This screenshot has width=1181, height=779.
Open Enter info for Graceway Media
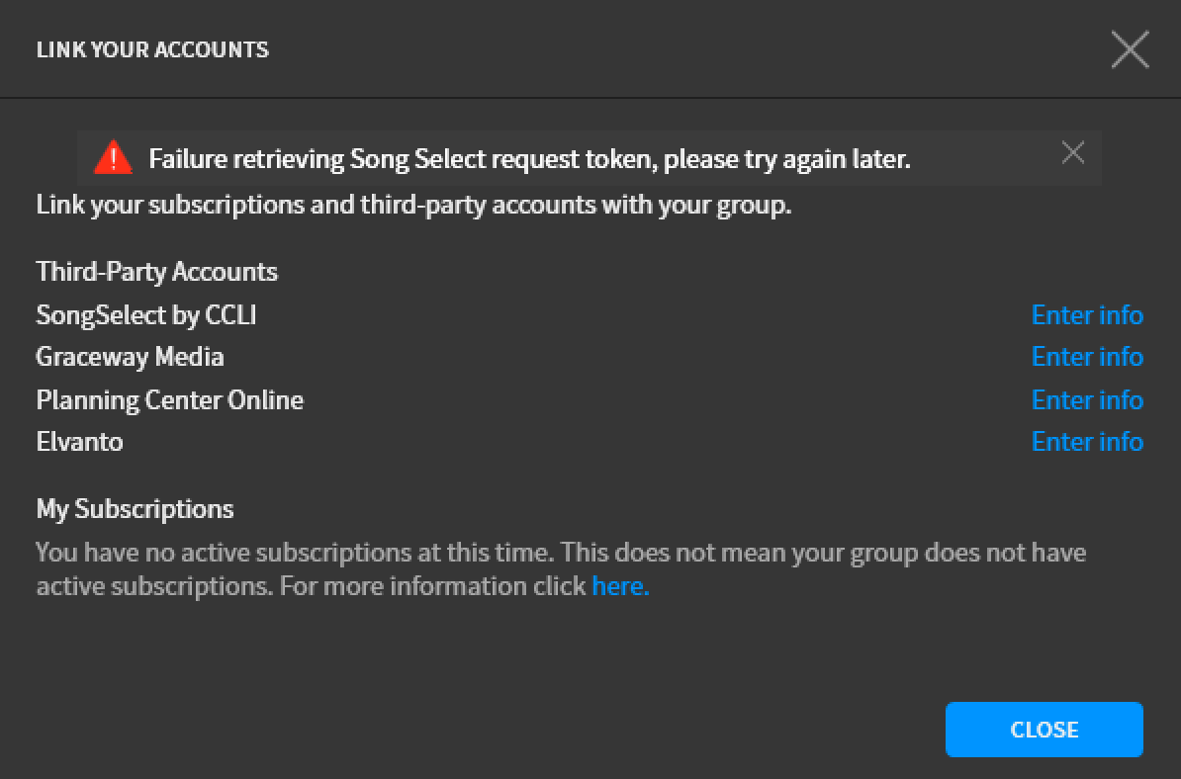pos(1087,357)
